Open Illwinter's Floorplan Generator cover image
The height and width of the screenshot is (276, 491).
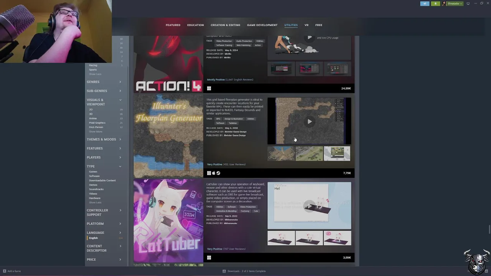pyautogui.click(x=168, y=136)
